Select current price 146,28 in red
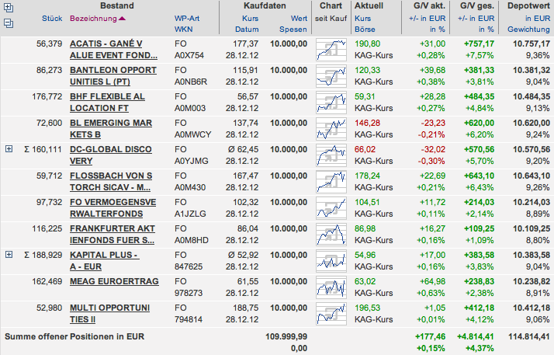Viewport: 554px width, 355px height. point(368,123)
